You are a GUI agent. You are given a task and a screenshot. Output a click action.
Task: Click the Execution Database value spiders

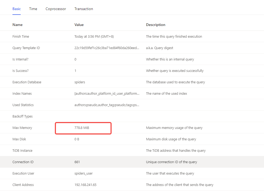tap(80, 82)
